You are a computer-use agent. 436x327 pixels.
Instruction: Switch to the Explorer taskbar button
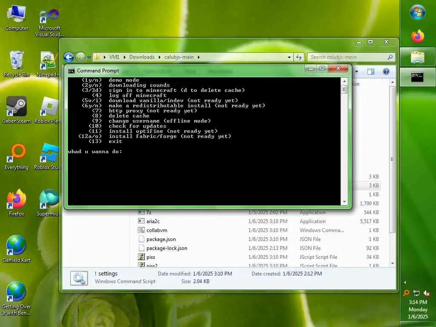[417, 57]
